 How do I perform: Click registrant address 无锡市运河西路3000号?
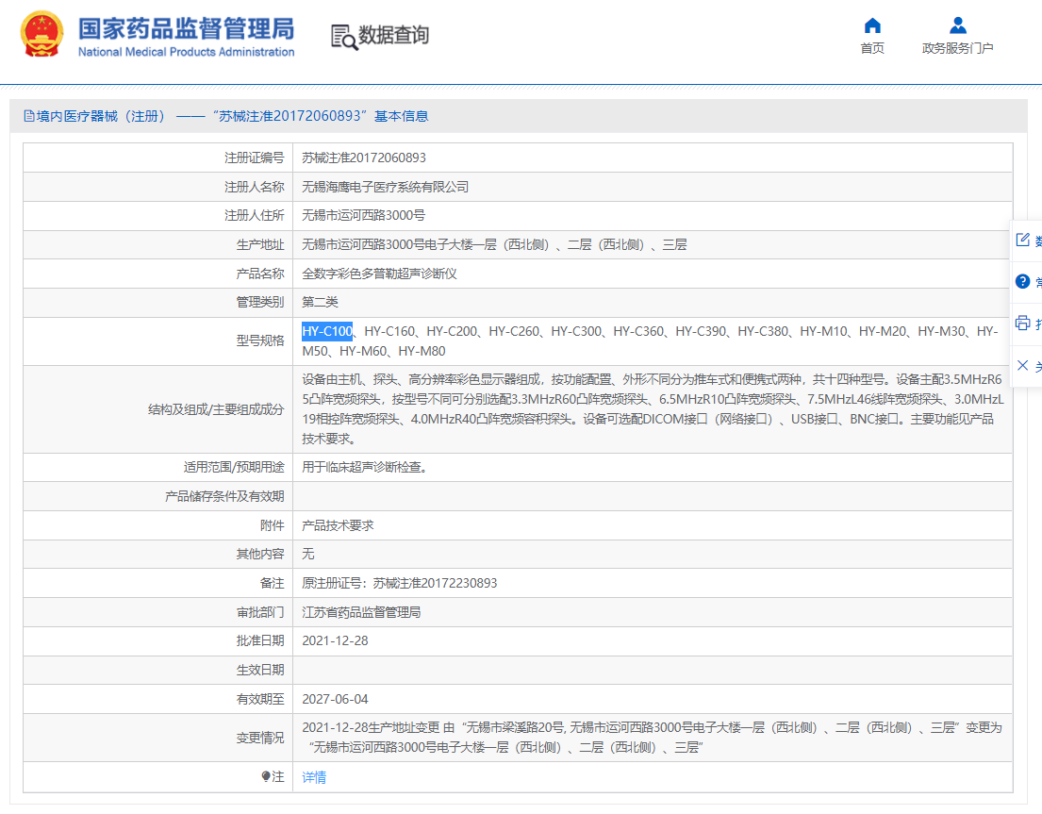click(x=363, y=215)
